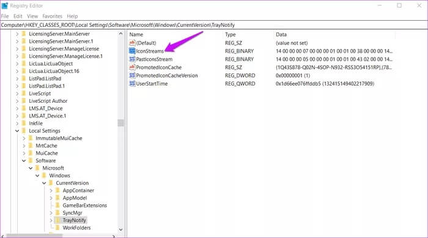Image resolution: width=428 pixels, height=238 pixels.
Task: Select the PastIconsStream value name
Action: (x=154, y=59)
